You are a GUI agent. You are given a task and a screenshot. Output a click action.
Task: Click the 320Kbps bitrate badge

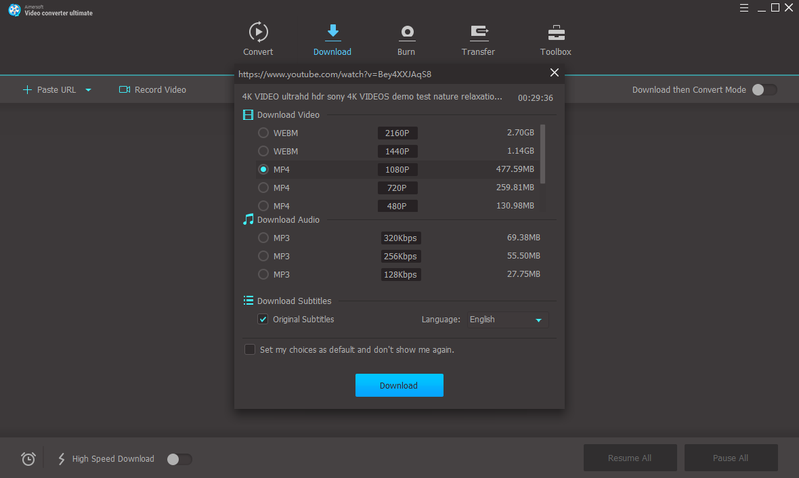click(x=401, y=238)
